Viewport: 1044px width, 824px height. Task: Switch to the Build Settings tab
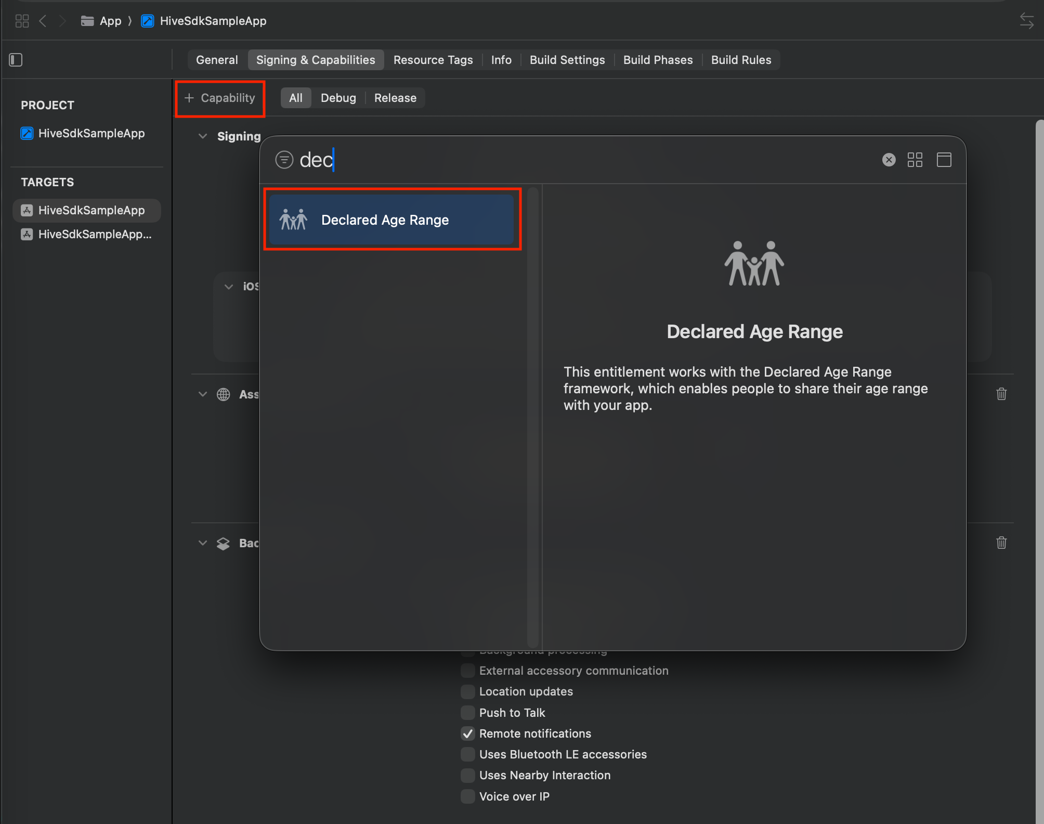[567, 60]
